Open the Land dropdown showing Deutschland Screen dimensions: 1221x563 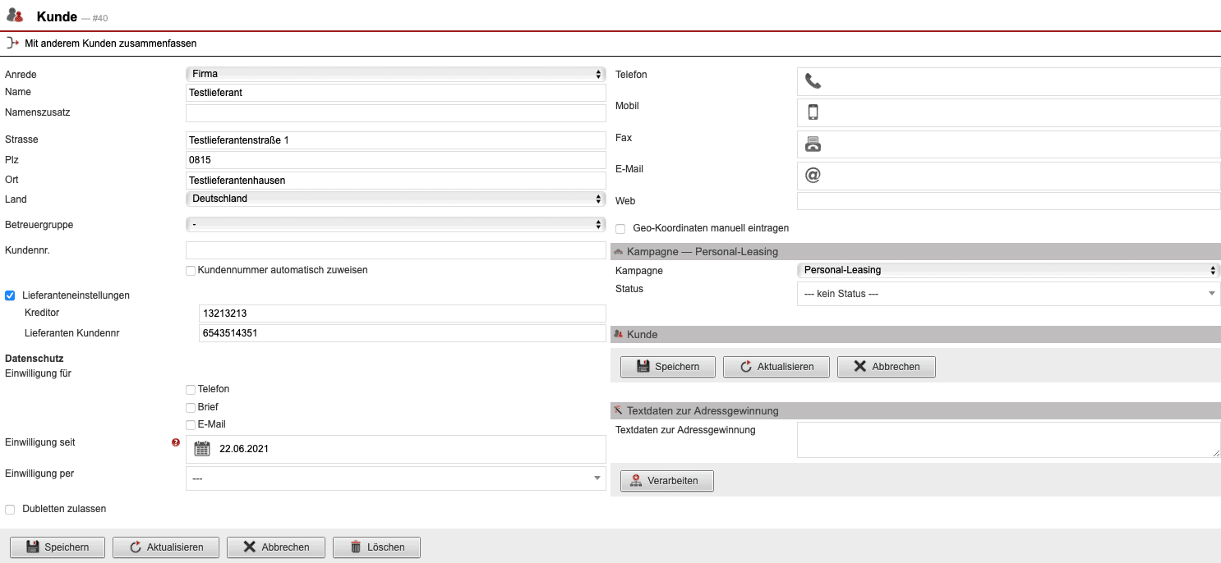pyautogui.click(x=395, y=199)
